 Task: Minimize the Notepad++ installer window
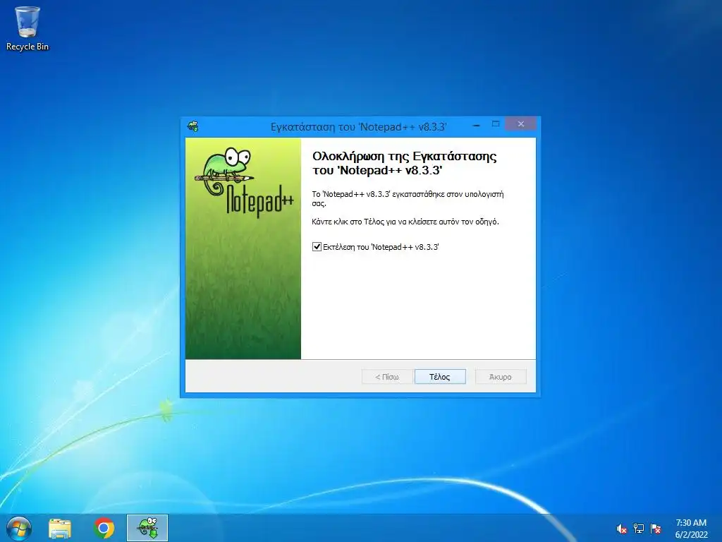point(477,124)
